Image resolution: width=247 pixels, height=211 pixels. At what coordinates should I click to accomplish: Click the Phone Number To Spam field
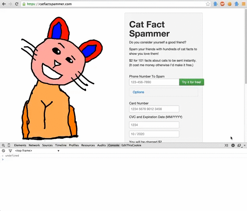pyautogui.click(x=154, y=82)
